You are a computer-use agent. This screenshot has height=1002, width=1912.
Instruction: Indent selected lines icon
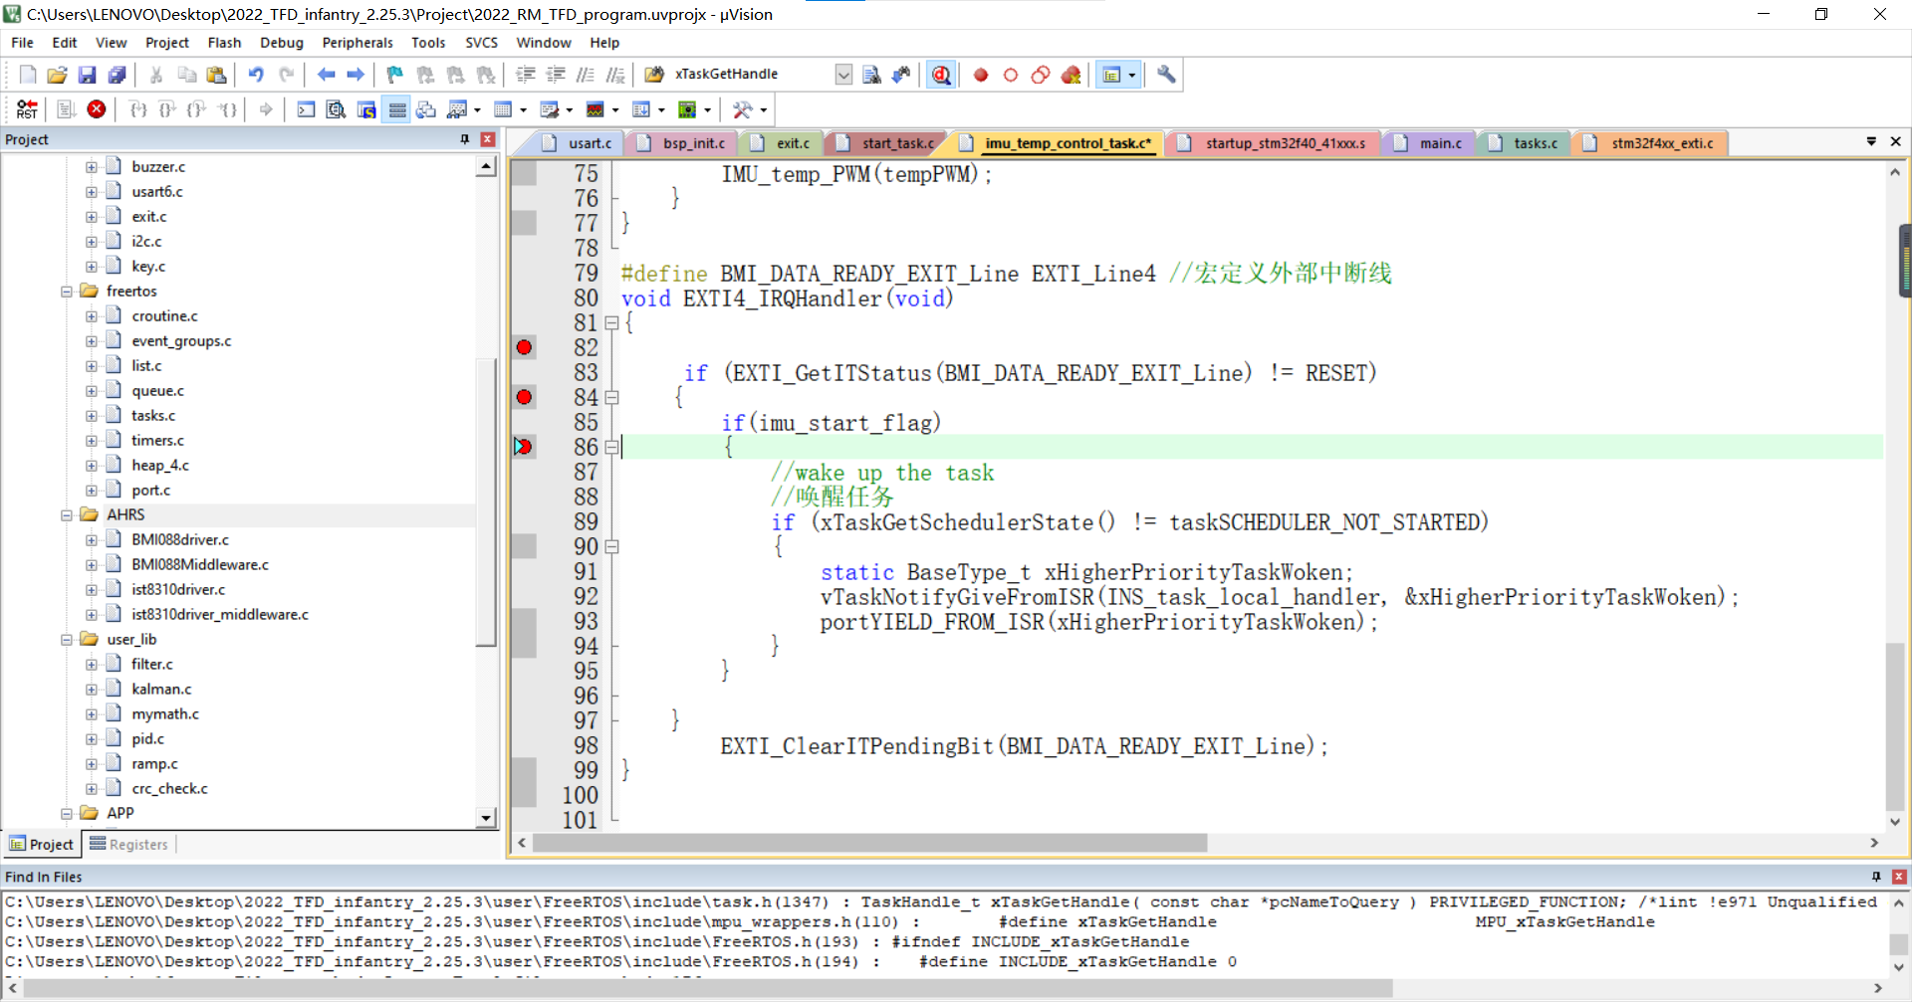pyautogui.click(x=526, y=75)
